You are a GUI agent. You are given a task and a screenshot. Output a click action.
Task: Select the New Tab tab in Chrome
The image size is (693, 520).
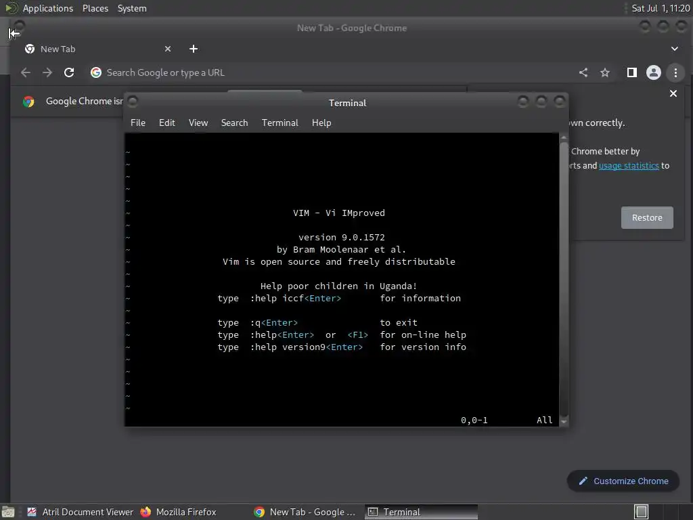[97, 49]
